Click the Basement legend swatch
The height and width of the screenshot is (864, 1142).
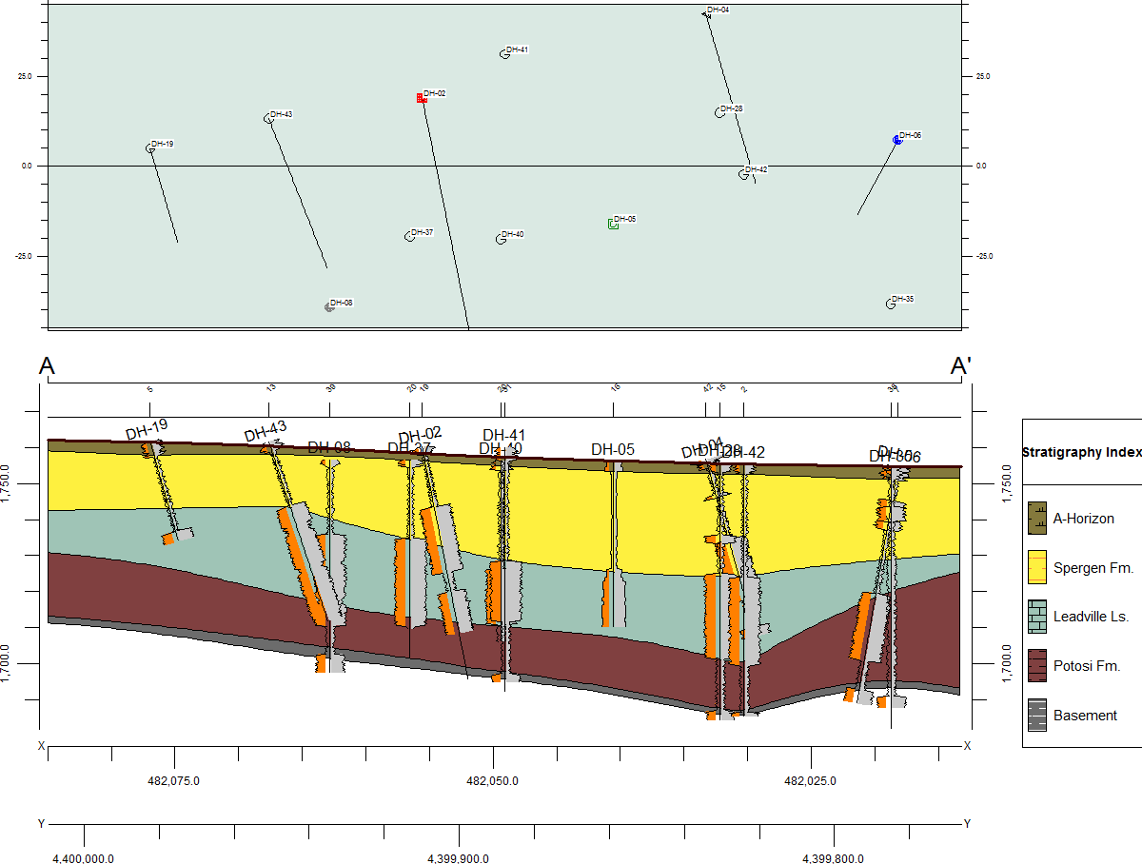(x=1037, y=716)
